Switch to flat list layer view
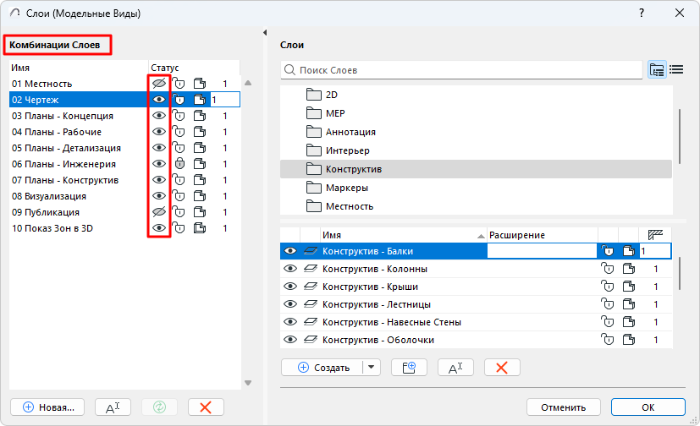 [x=676, y=69]
